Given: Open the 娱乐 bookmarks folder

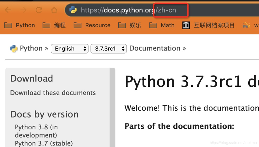Looking at the screenshot, I should [x=130, y=25].
